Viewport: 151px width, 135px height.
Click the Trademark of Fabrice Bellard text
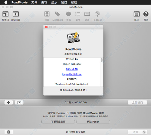(72, 84)
